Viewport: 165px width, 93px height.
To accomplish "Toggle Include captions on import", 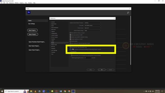I will (x=70, y=39).
